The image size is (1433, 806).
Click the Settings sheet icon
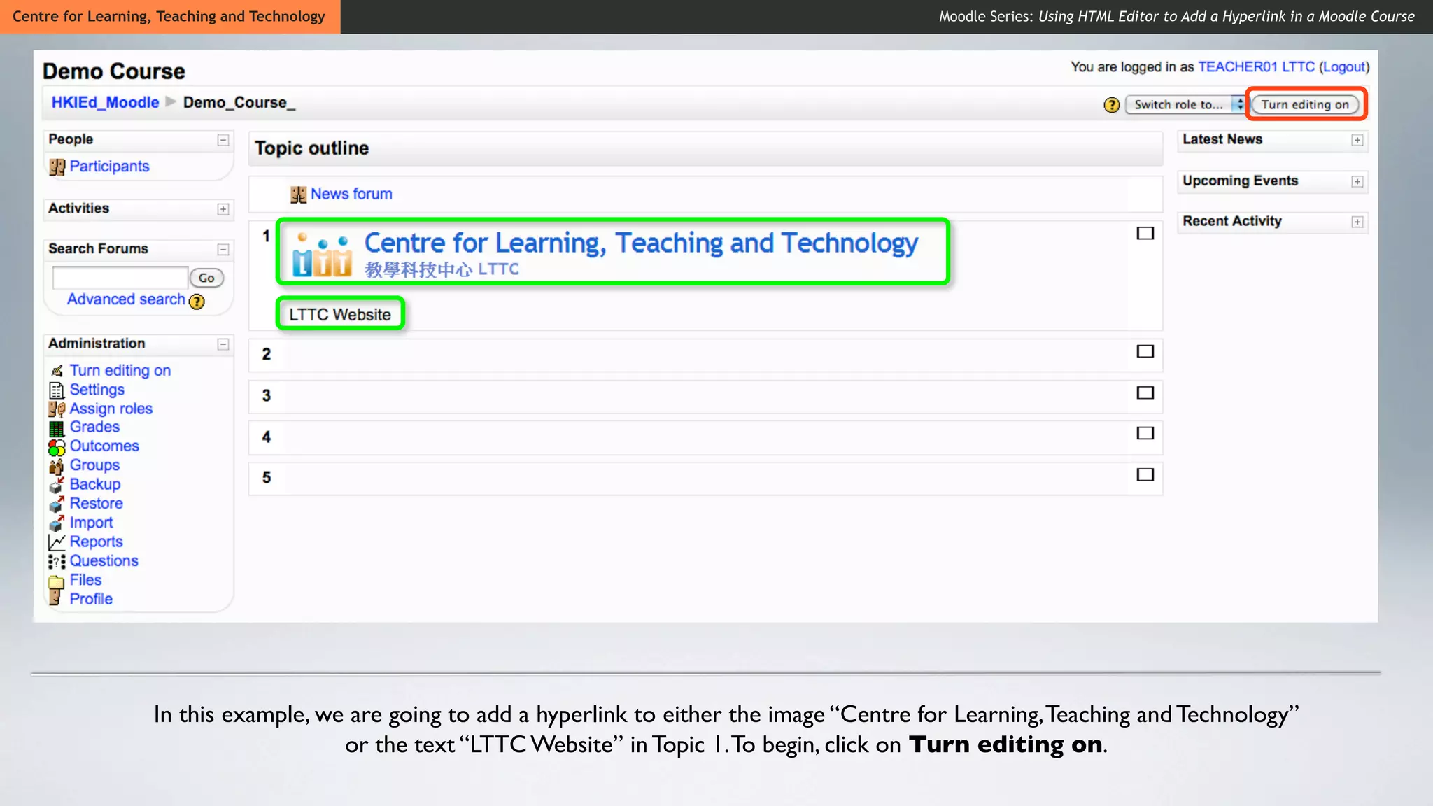click(x=57, y=390)
